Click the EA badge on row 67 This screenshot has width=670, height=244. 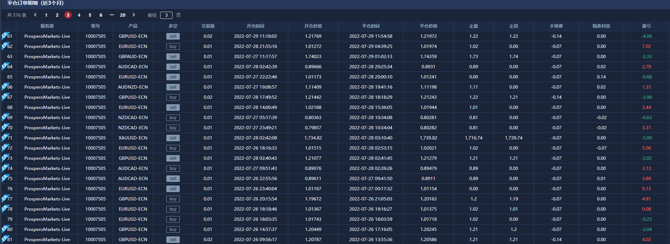tap(5, 96)
